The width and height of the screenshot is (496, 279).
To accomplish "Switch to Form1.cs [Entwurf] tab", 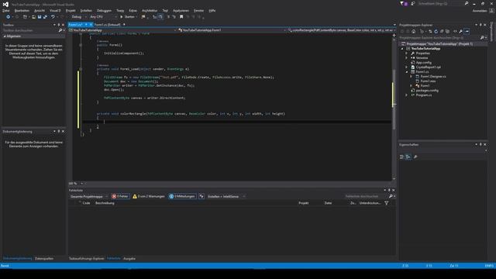I will coord(107,24).
